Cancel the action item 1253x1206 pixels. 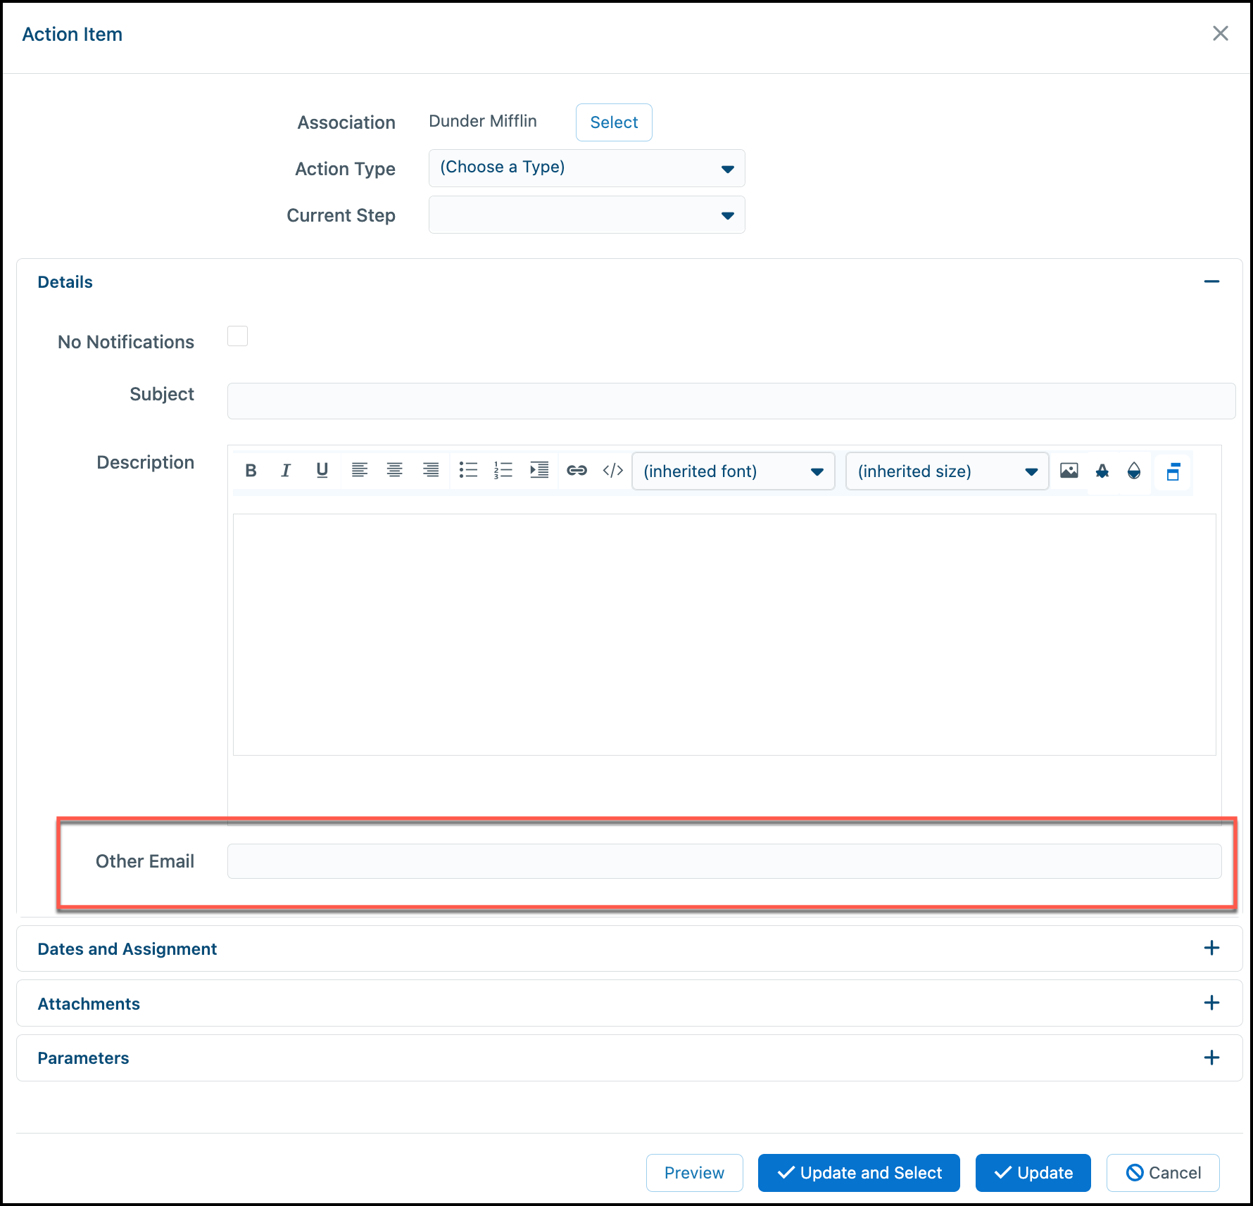[1163, 1173]
